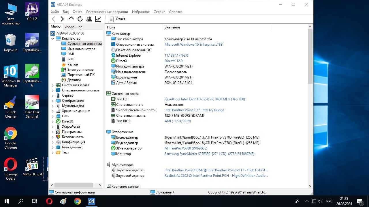369x207 pixels.
Task: Select База данных tree item
Action: pyautogui.click(x=71, y=147)
